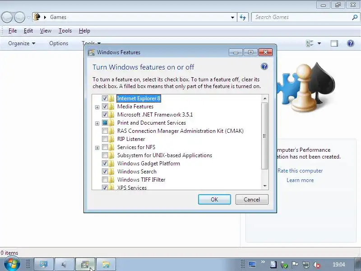This screenshot has width=361, height=271.
Task: Toggle the Print and Document Services checkbox
Action: pos(105,123)
